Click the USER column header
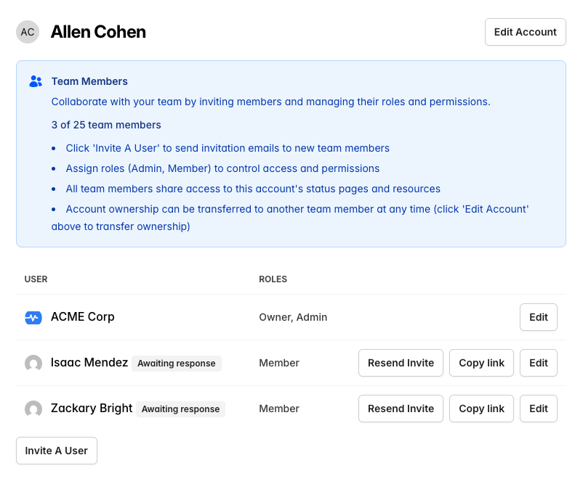This screenshot has width=583, height=484. [x=36, y=279]
